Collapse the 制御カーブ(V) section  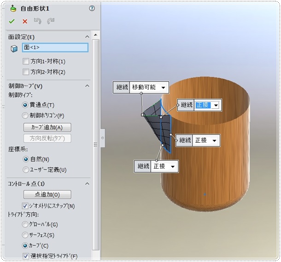coord(87,86)
